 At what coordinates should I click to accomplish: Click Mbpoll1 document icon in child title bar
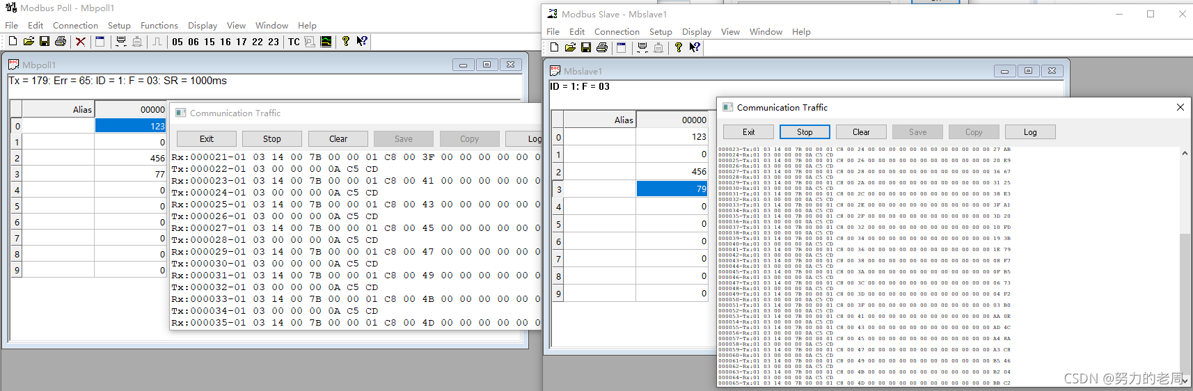(14, 64)
